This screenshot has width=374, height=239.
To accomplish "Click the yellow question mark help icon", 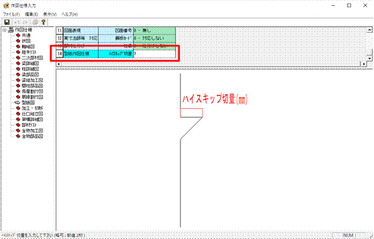I will pyautogui.click(x=43, y=22).
